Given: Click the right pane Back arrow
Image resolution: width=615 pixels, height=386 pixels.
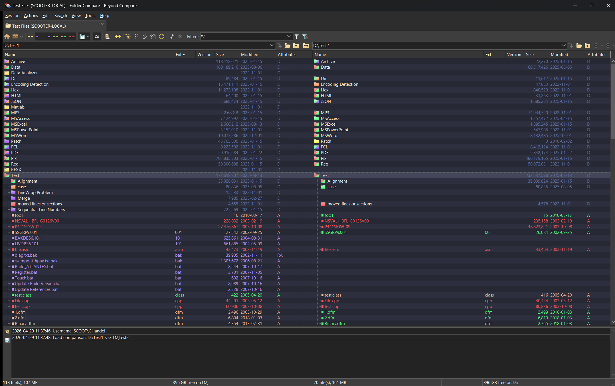Looking at the screenshot, I should tap(596, 46).
